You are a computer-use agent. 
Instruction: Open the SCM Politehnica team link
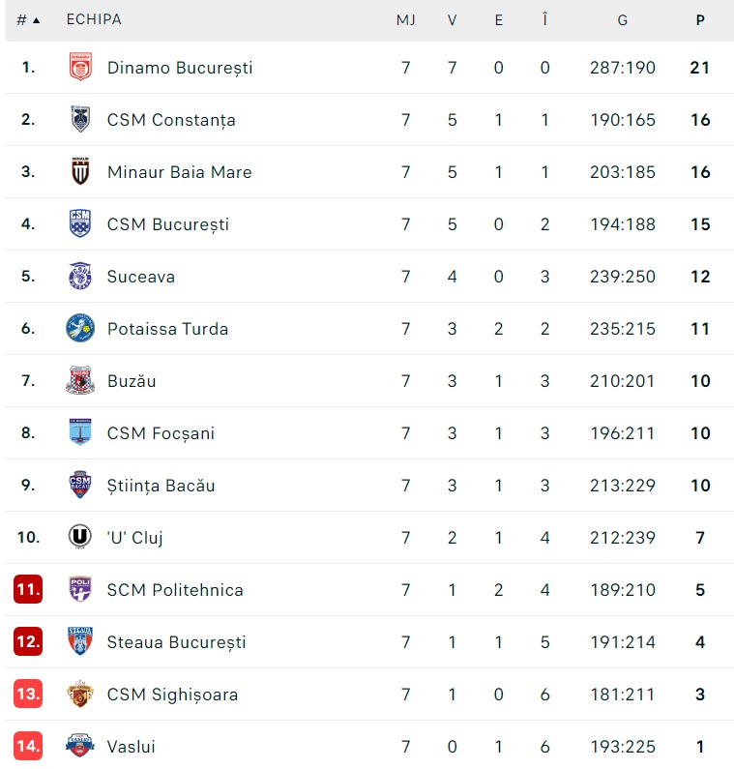click(x=175, y=590)
